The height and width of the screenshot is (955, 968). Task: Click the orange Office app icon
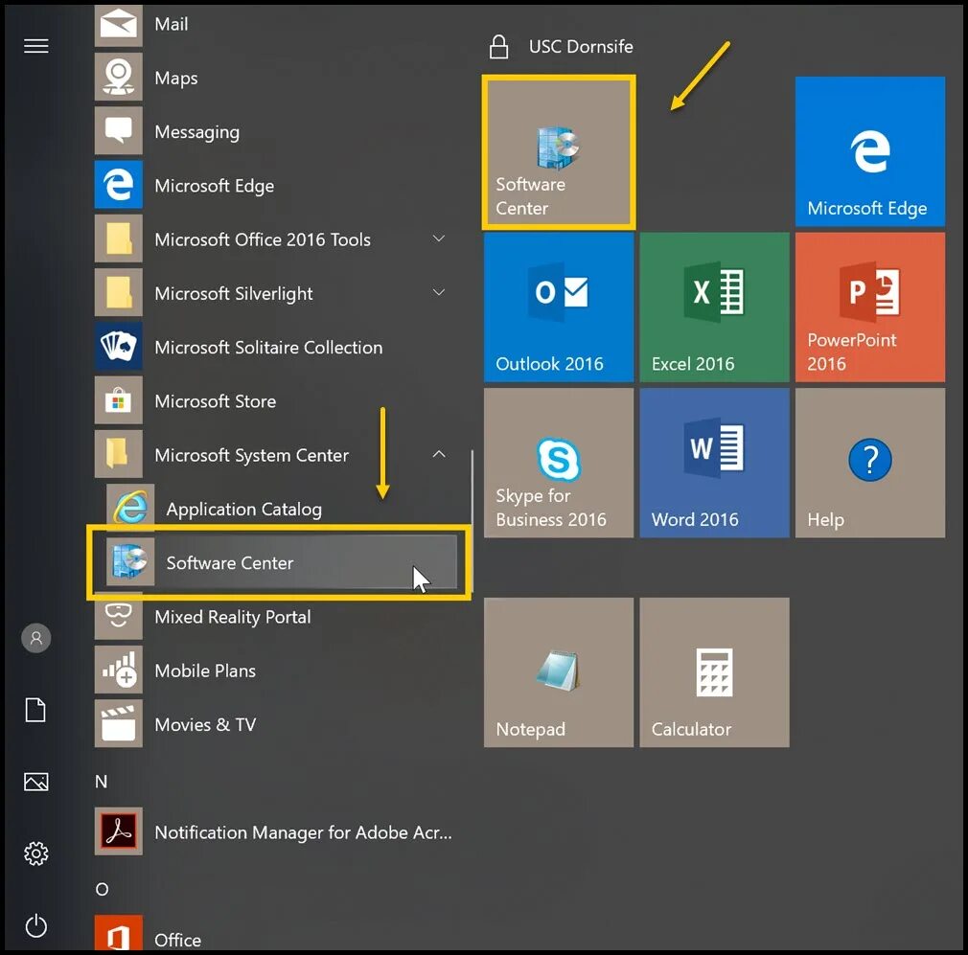118,933
